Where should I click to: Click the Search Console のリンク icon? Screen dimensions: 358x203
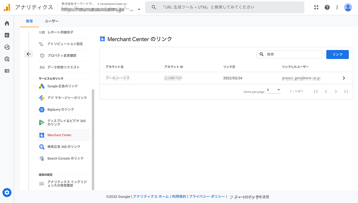point(42,158)
